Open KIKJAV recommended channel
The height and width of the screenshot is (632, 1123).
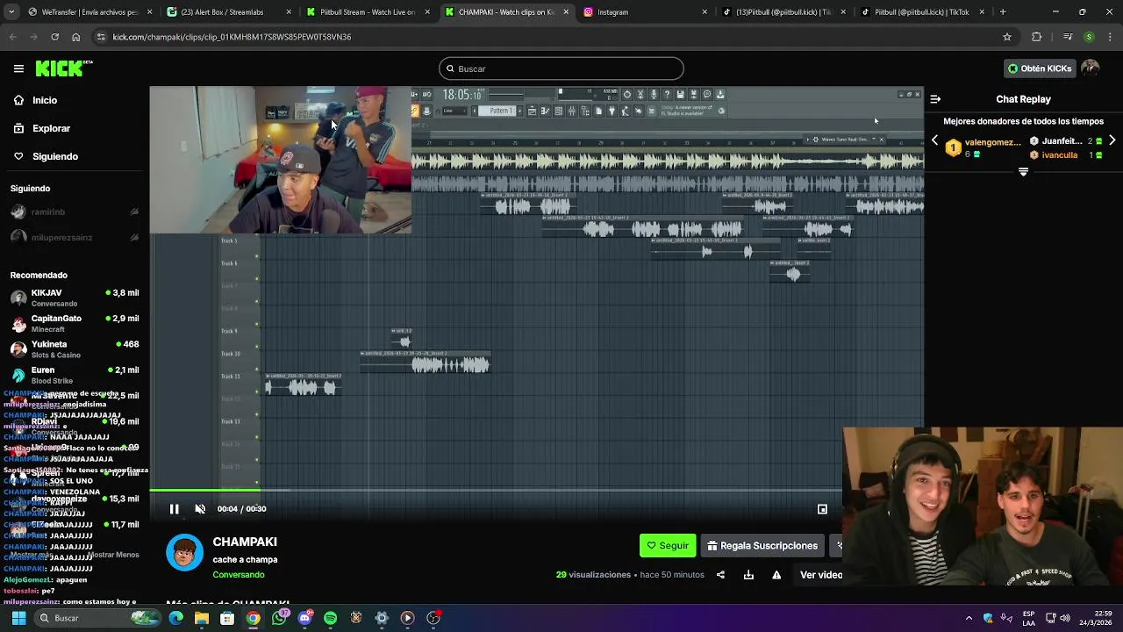[x=75, y=298]
